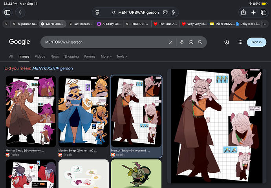
Task: Submit search with magnifier icon
Action: pos(200,42)
